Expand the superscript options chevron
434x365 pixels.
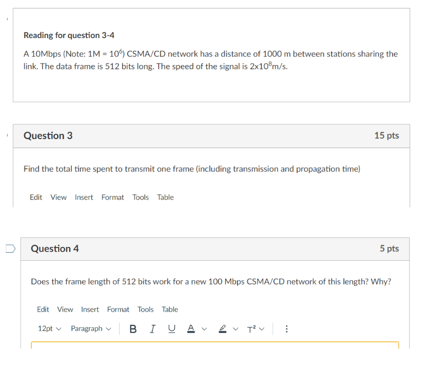261,328
